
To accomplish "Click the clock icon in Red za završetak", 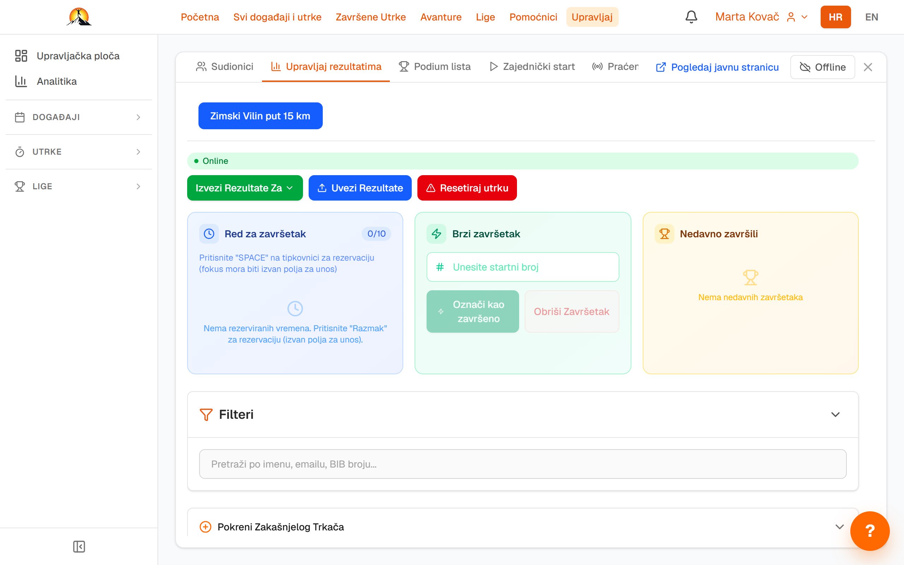I will [x=209, y=234].
